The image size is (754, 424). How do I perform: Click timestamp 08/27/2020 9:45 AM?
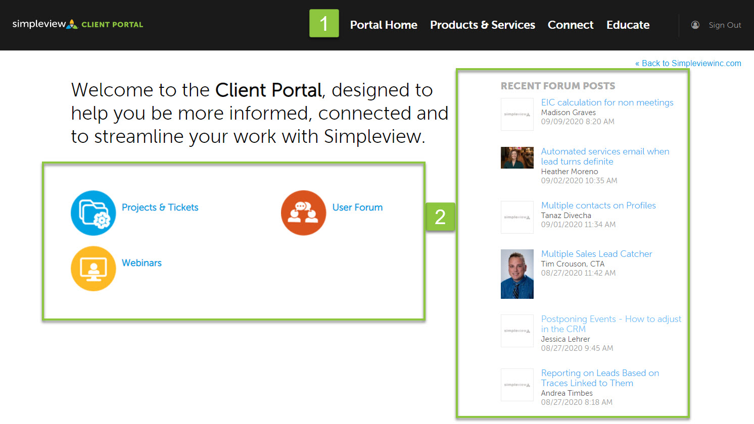(577, 348)
